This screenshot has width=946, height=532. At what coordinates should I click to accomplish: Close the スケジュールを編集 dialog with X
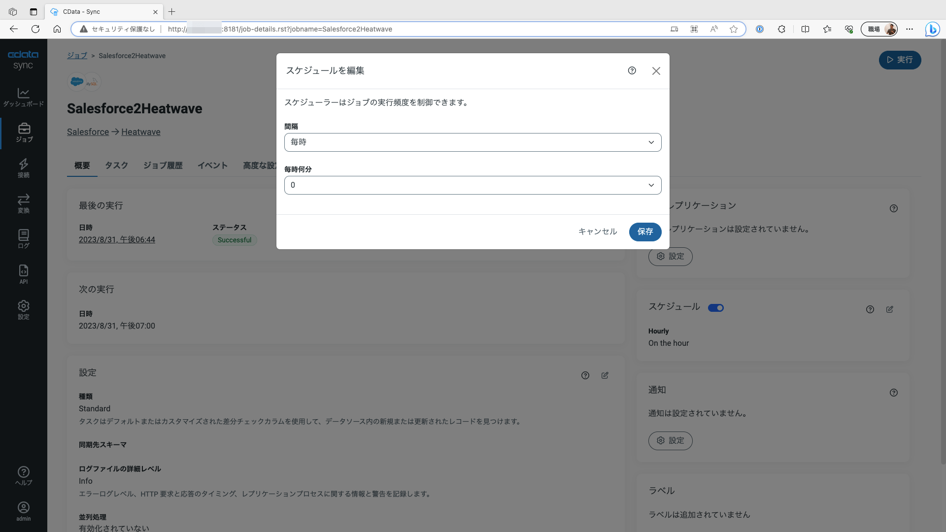(x=656, y=71)
